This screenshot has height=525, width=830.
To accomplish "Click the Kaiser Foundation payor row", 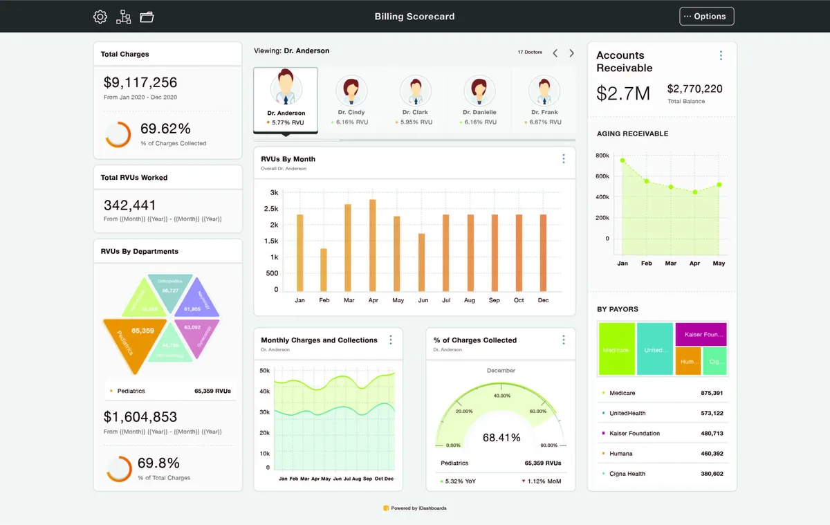I will point(662,433).
